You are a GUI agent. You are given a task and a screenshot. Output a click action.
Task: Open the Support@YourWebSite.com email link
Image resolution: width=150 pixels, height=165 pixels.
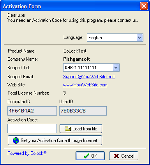[89, 77]
